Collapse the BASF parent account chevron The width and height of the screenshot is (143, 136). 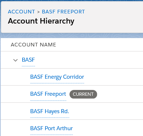coord(16,60)
